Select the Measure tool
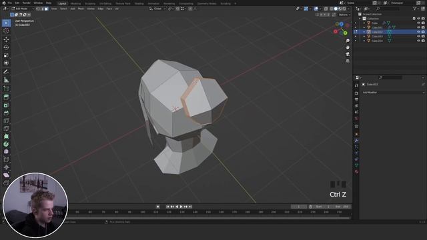427x240 pixels. point(6,80)
